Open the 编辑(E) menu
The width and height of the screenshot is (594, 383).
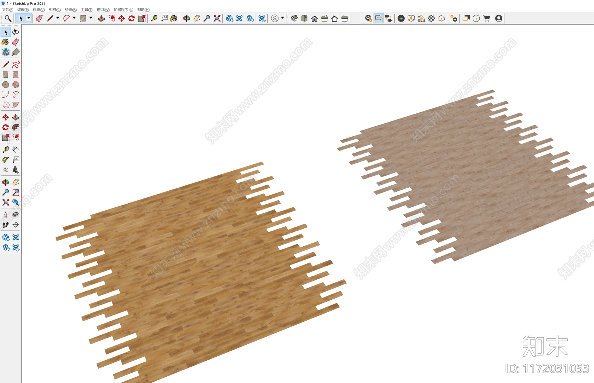(x=23, y=10)
